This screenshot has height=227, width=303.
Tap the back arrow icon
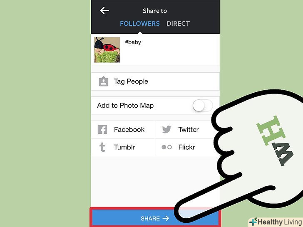click(104, 10)
